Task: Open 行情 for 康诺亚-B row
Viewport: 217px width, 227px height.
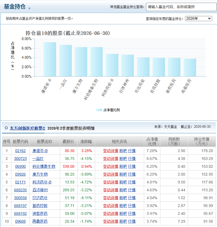Action: 132,151
